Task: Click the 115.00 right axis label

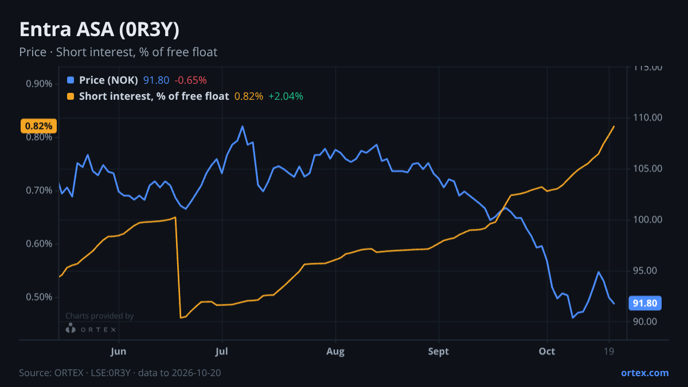Action: 648,67
